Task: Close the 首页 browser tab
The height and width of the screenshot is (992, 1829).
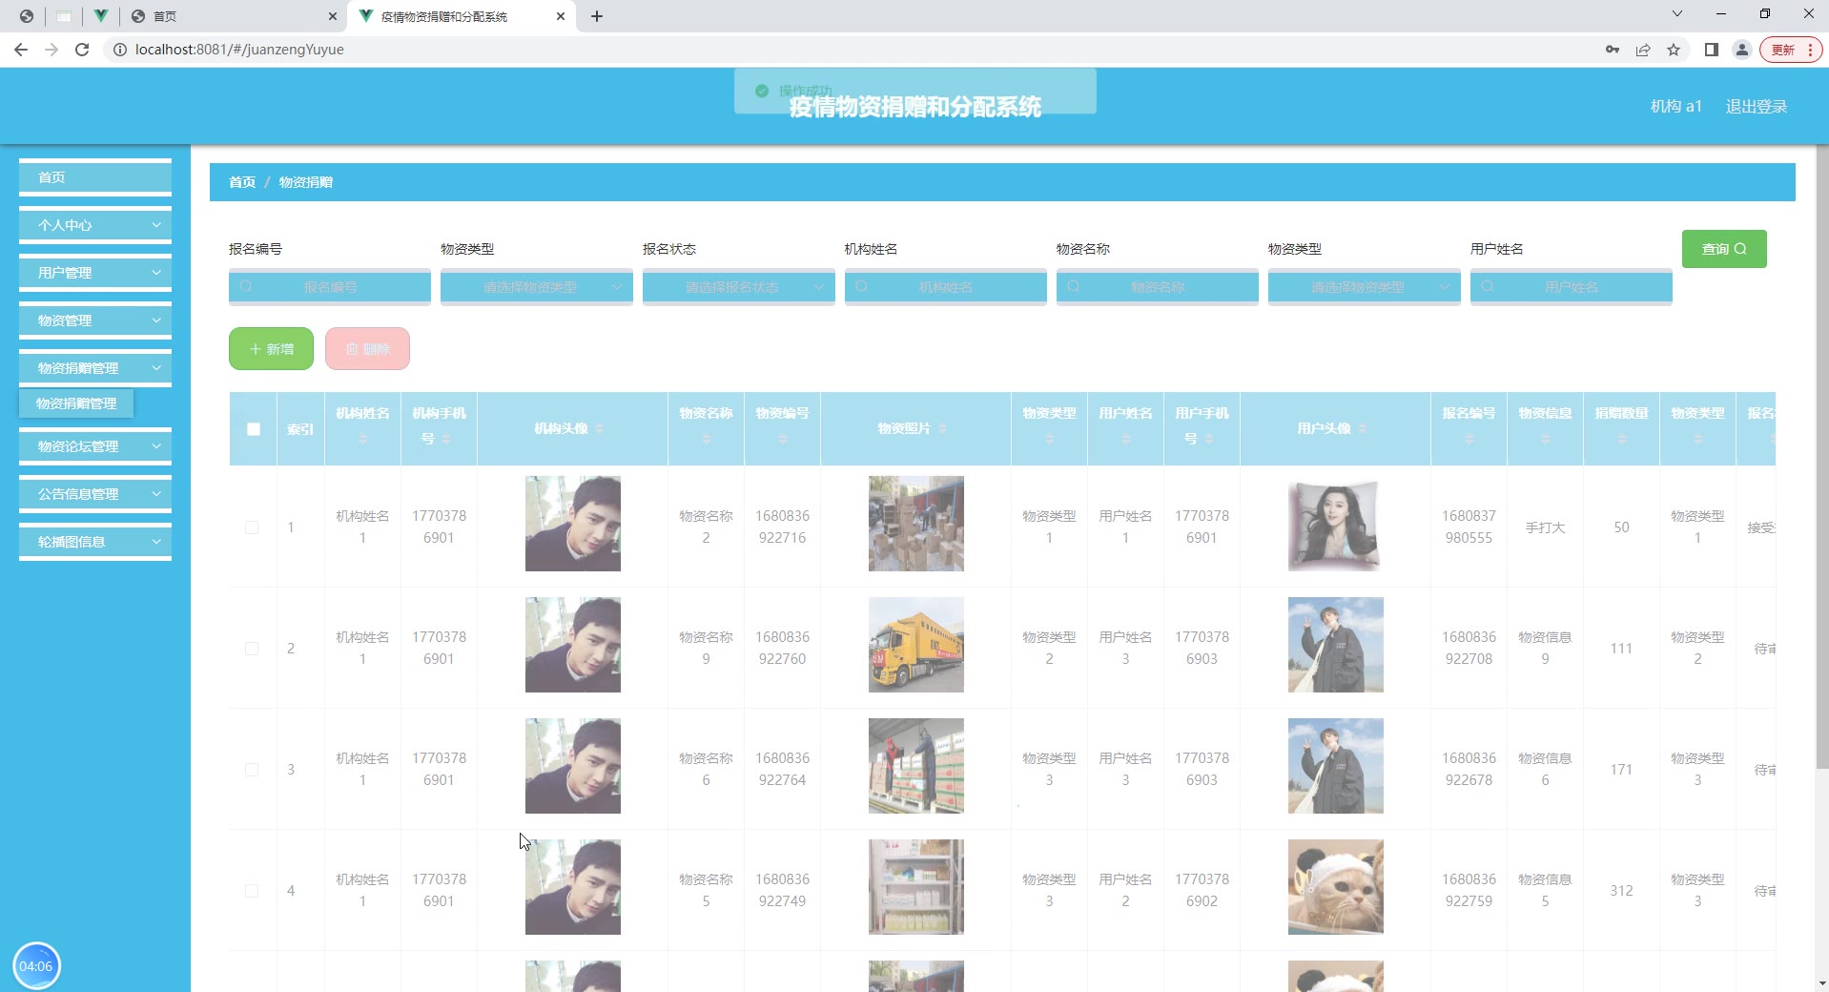Action: click(x=332, y=16)
